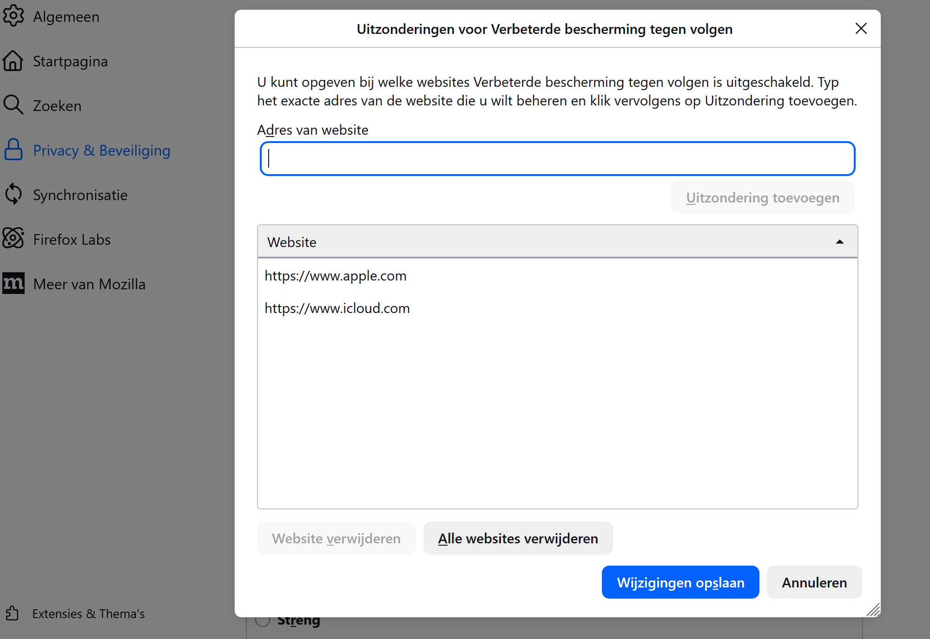
Task: Click the Firefox Labs icon
Action: 13,239
